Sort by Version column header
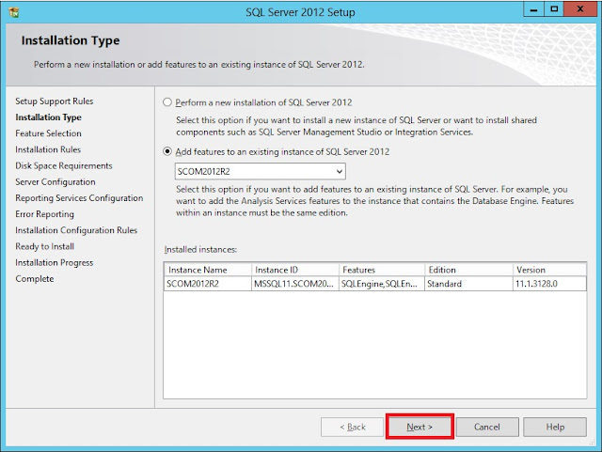 click(549, 270)
